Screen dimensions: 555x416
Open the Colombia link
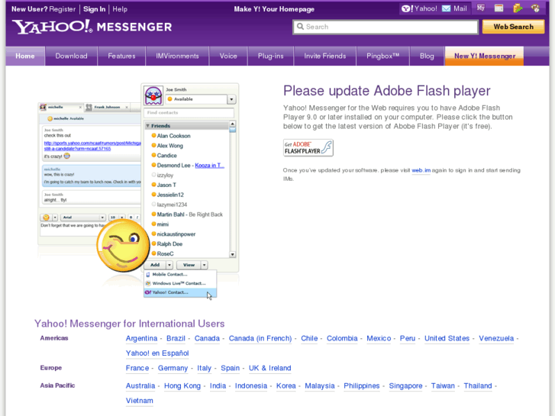tap(342, 338)
